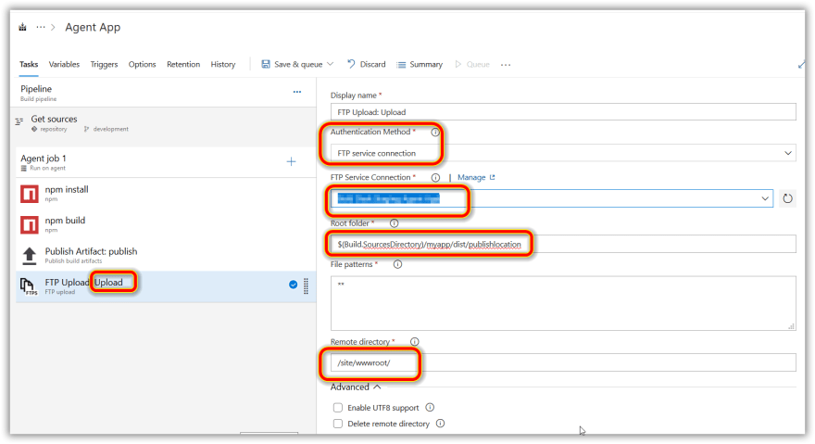Image resolution: width=815 pixels, height=444 pixels.
Task: Edit the Remote directory field
Action: pyautogui.click(x=563, y=362)
